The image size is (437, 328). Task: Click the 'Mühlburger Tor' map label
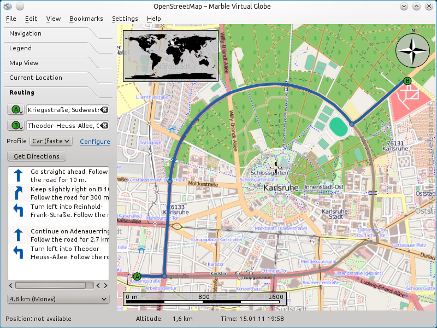[x=162, y=218]
